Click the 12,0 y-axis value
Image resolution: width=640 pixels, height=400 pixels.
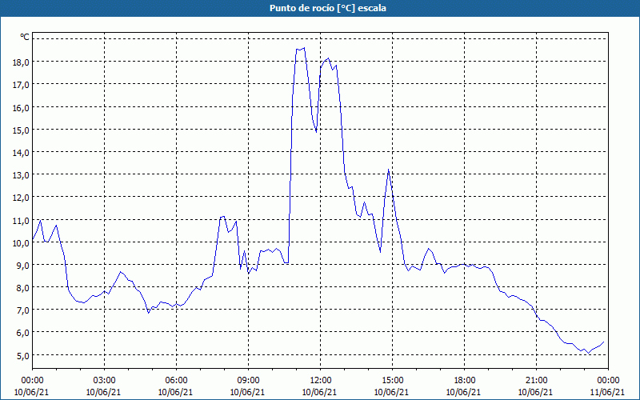(x=21, y=198)
